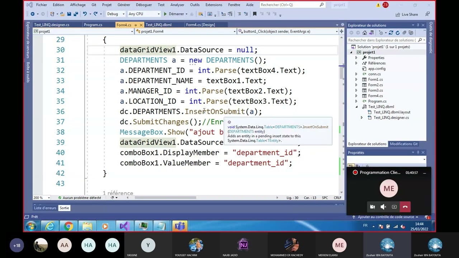Viewport: 459px width, 258px height.
Task: Click the Refresh icon in Solution Explorer
Action: pos(397,33)
